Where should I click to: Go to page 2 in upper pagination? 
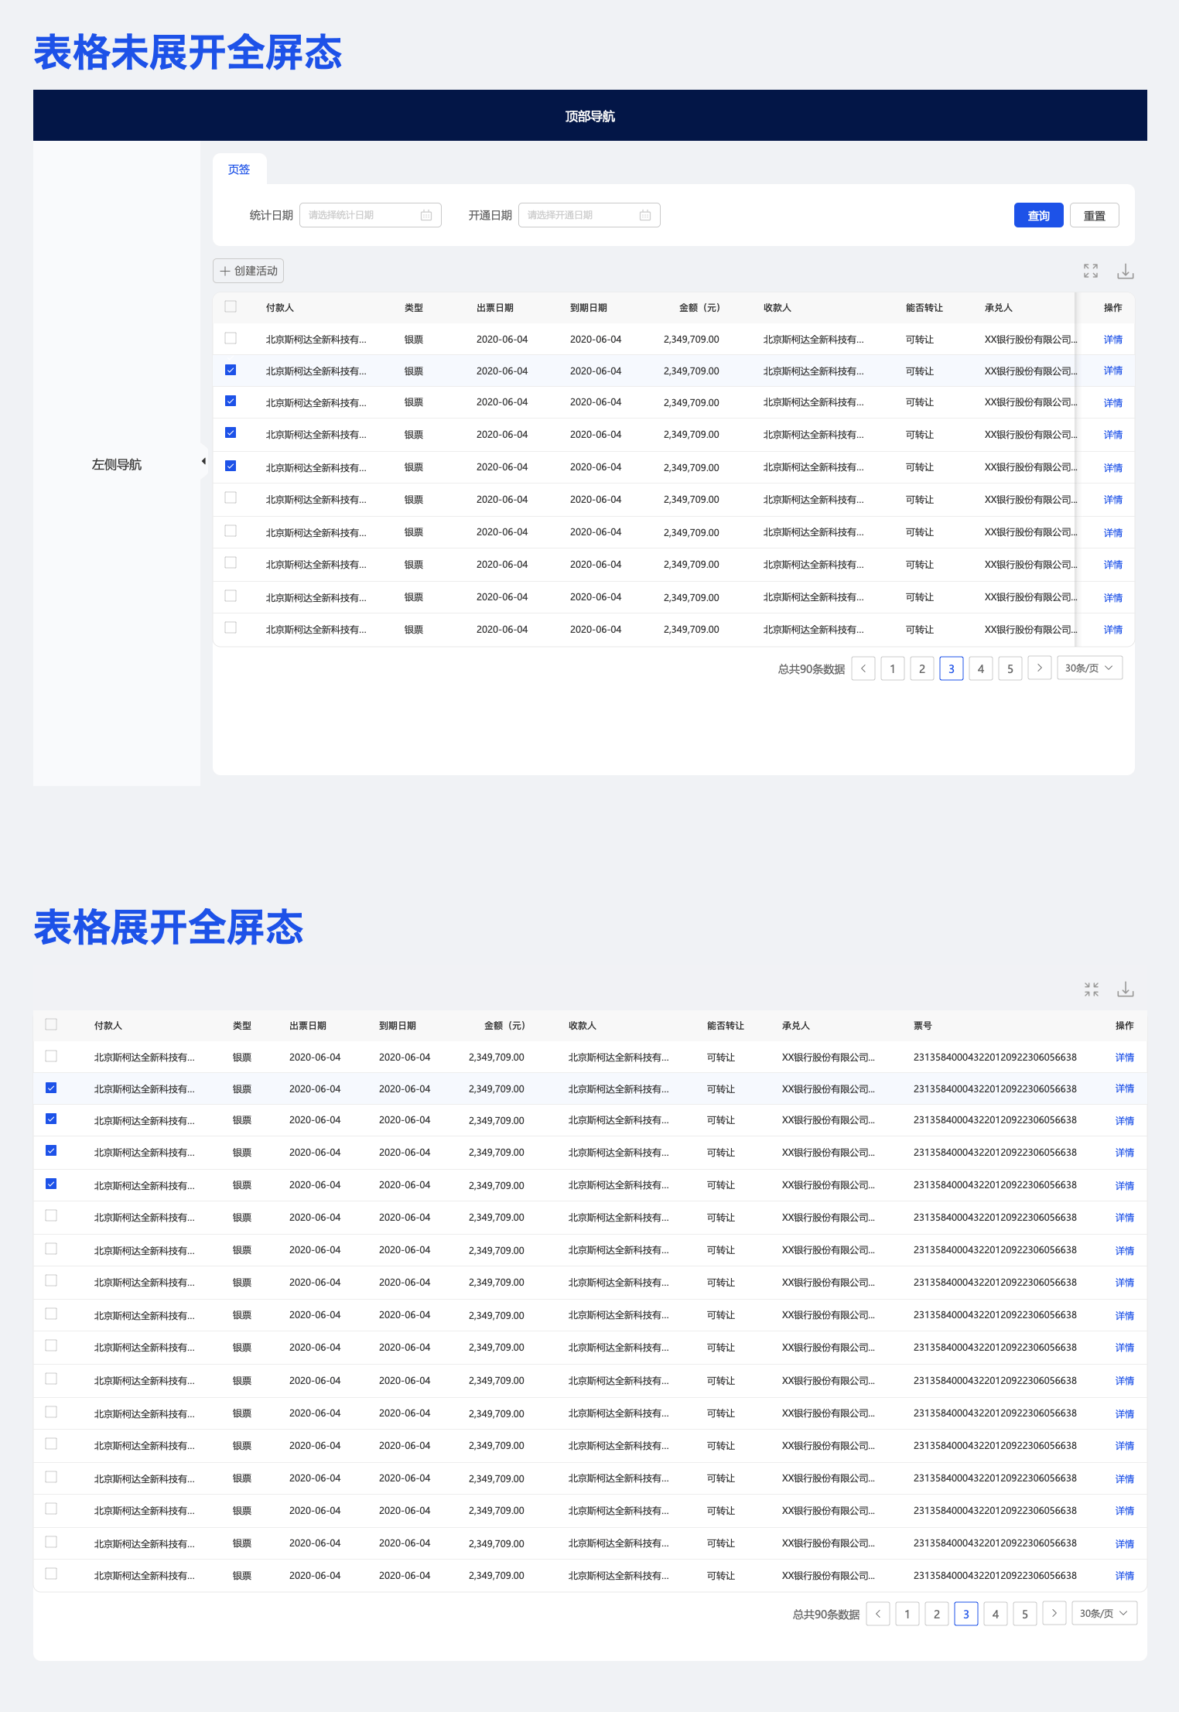(x=922, y=668)
